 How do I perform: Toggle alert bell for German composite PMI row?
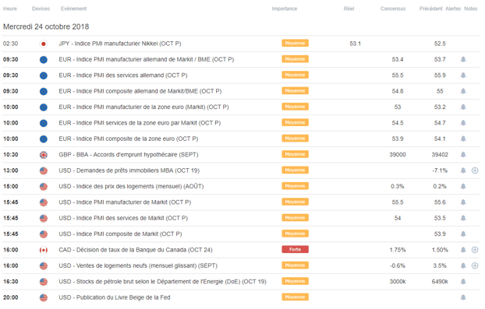(463, 91)
